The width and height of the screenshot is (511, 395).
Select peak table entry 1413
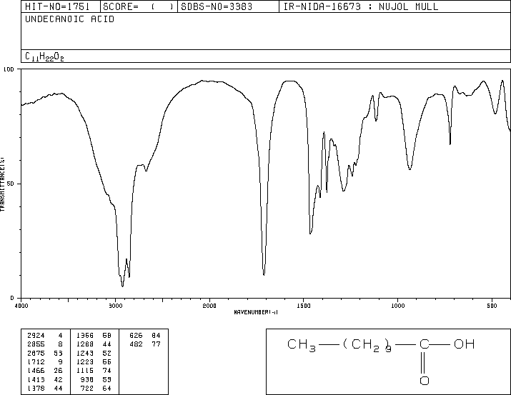tap(36, 380)
